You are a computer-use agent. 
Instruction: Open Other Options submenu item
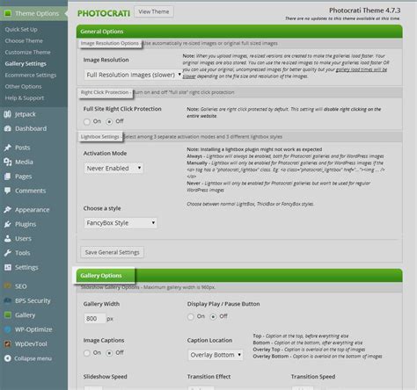click(x=23, y=87)
